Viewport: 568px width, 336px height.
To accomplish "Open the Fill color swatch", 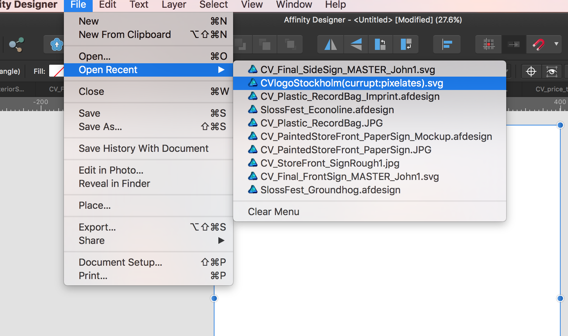I will tap(57, 71).
